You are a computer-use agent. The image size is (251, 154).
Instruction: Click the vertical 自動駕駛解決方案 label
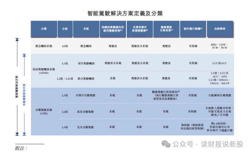click(24, 95)
